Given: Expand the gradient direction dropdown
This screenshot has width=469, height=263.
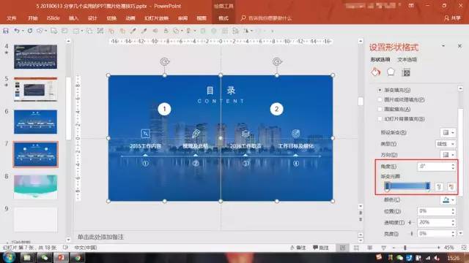Looking at the screenshot, I should 448,155.
